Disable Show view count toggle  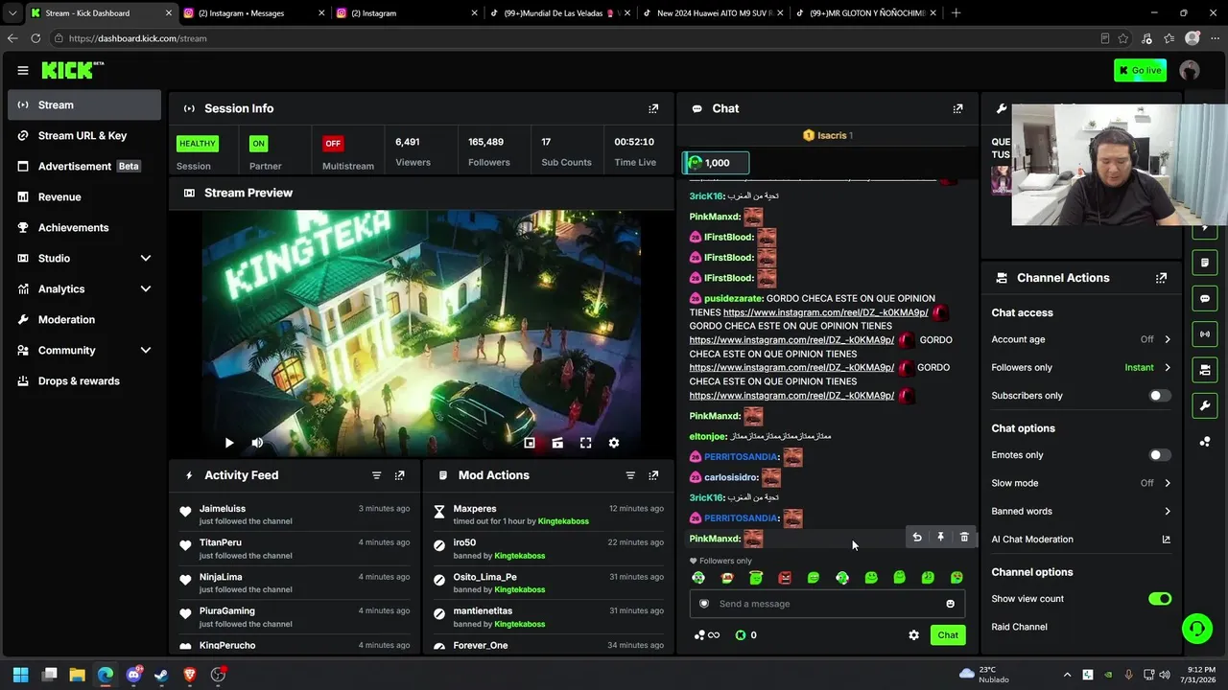coord(1160,599)
